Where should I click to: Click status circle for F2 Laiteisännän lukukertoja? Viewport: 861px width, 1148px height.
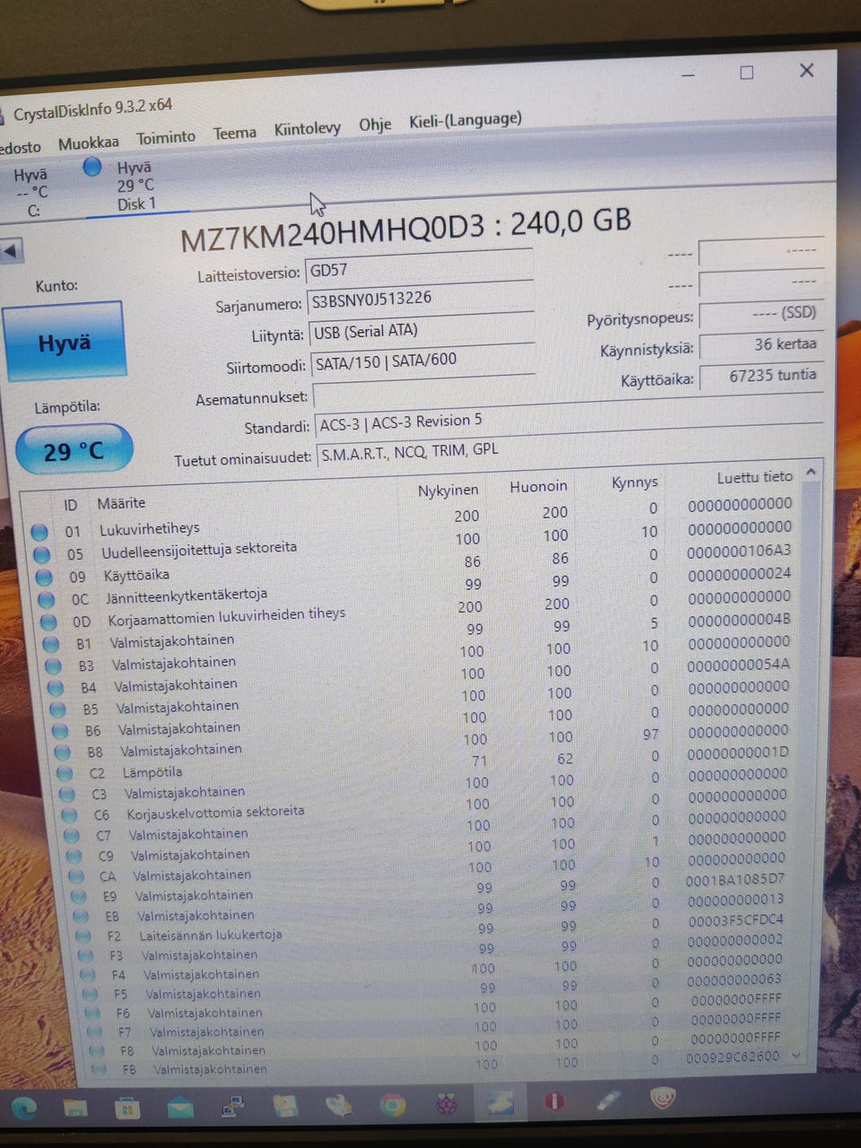(x=84, y=936)
